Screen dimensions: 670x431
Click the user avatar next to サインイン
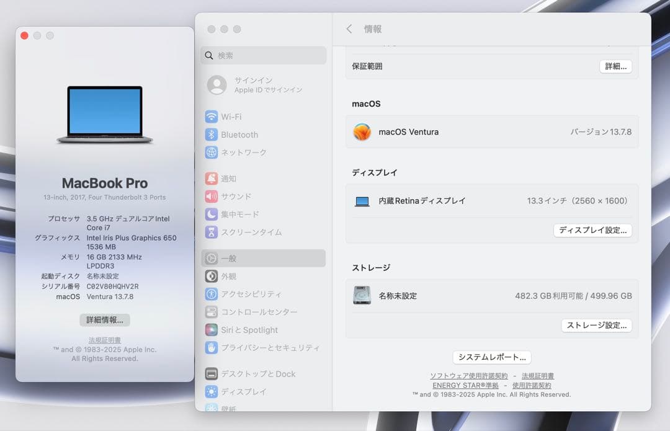(x=217, y=85)
